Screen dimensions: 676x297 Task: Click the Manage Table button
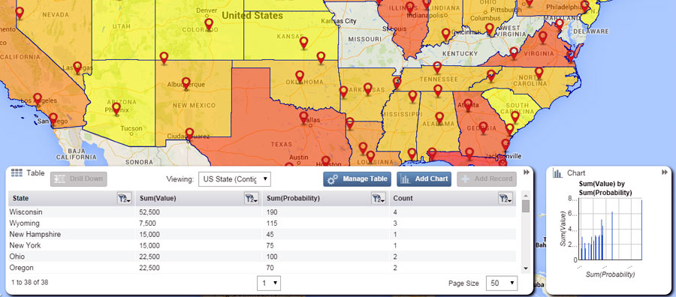click(357, 179)
